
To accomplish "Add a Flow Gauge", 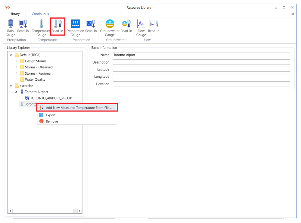I will tap(141, 28).
